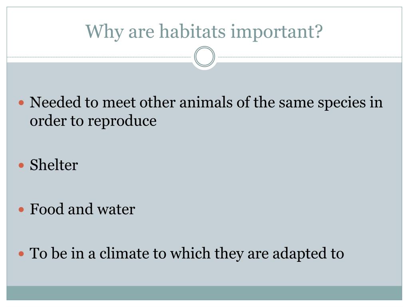This screenshot has width=409, height=307.
Task: Click the dashed divider line right of the circle
Action: [309, 57]
